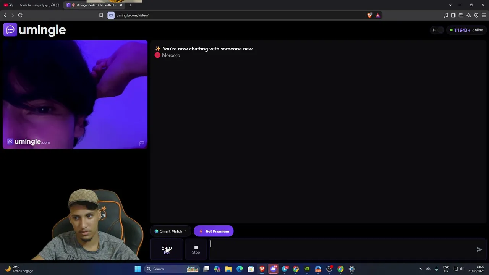Skip to the next chat partner
Viewport: 489px width, 275px height.
[x=167, y=249]
